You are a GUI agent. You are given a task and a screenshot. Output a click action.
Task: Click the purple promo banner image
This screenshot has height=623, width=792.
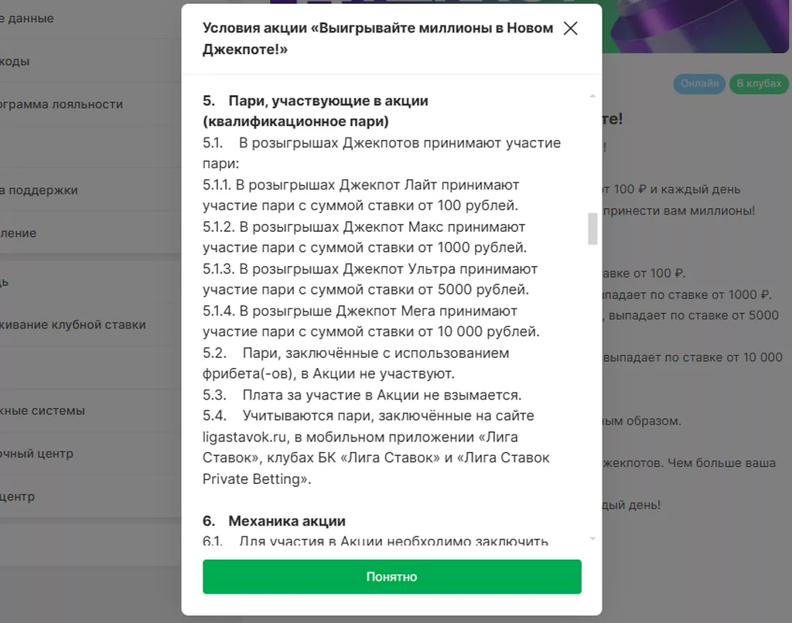[x=695, y=26]
